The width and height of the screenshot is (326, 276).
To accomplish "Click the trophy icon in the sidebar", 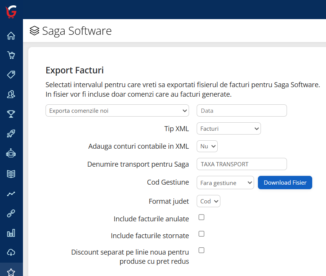I will [x=11, y=114].
